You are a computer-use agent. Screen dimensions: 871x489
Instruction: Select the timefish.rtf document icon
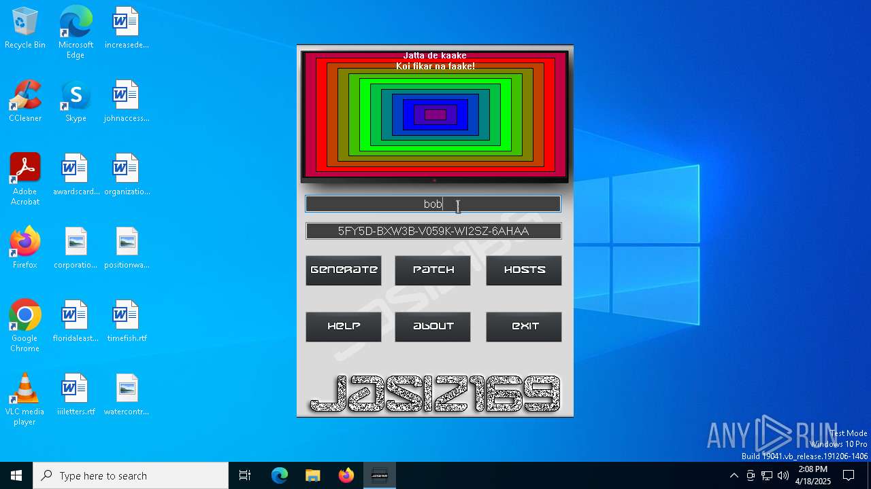[127, 322]
